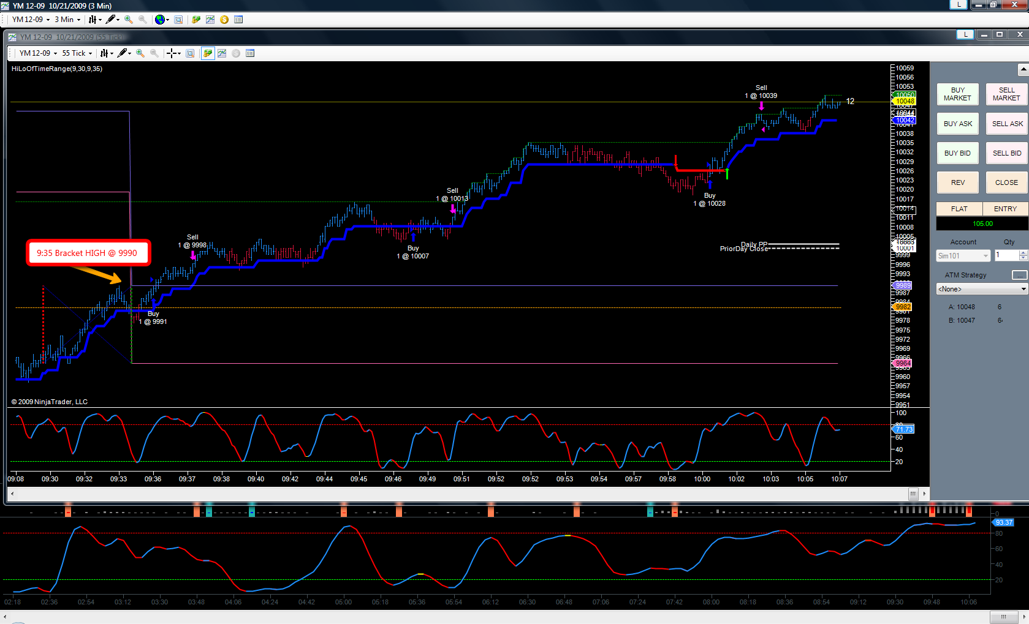Collapse the chart trader panel with the up arrow
Image resolution: width=1029 pixels, height=624 pixels.
click(1023, 69)
